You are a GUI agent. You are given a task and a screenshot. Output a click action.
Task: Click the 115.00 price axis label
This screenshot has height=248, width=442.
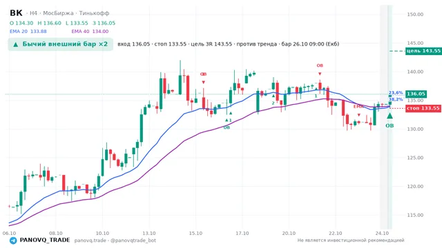coord(415,215)
